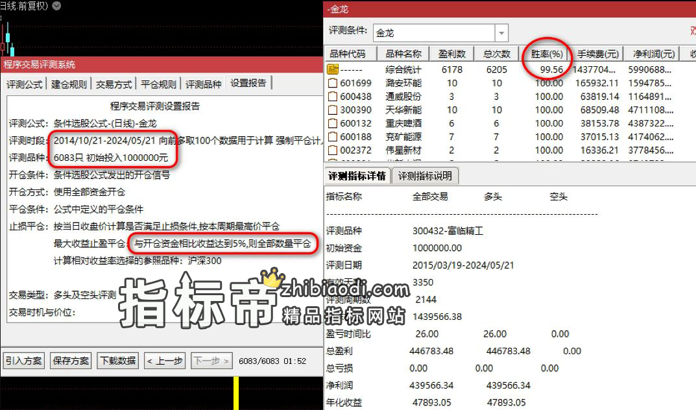Select stock name 兖矿能源
This screenshot has width=696, height=410.
click(x=403, y=137)
